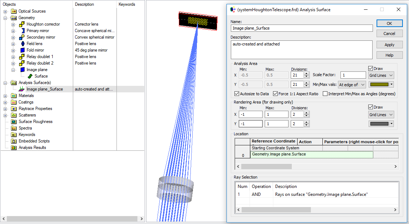This screenshot has height=224, width=409.
Task: Click the Optical Sources folder icon
Action: [x=14, y=11]
